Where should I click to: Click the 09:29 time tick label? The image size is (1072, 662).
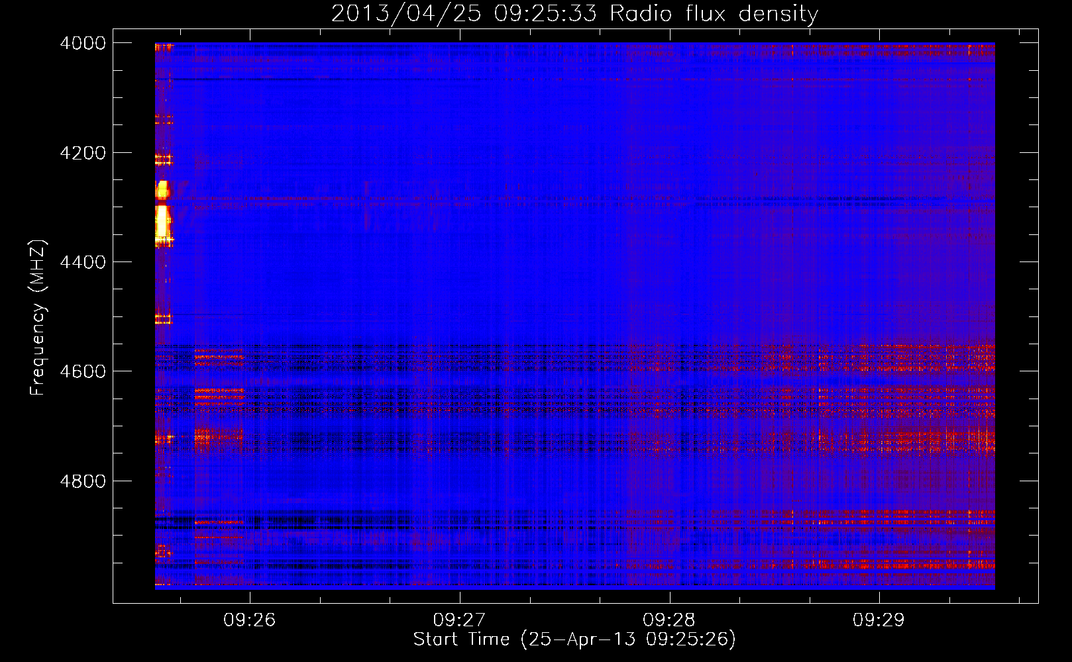[879, 620]
